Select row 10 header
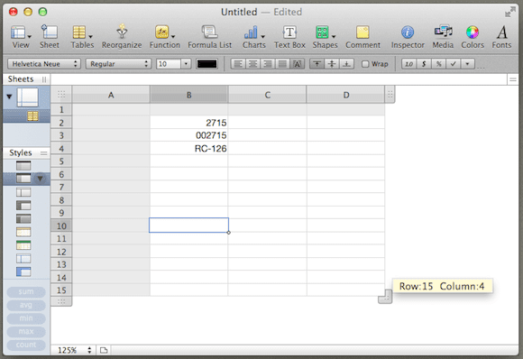The image size is (523, 359). pos(61,226)
